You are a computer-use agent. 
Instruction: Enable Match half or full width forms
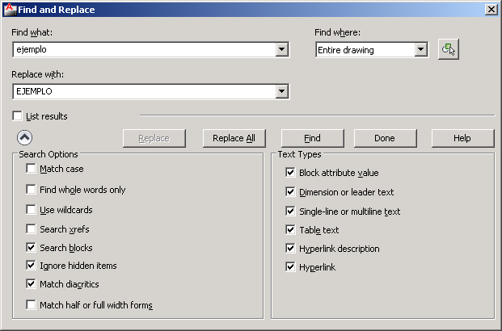click(31, 304)
